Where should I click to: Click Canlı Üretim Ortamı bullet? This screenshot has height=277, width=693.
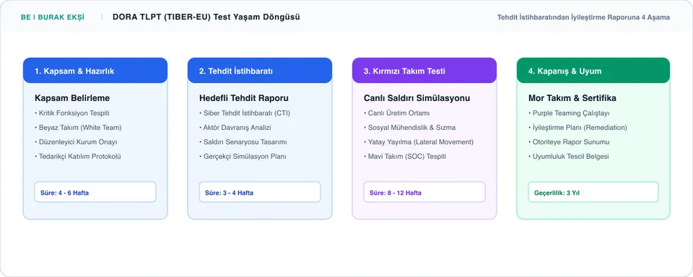(x=397, y=113)
